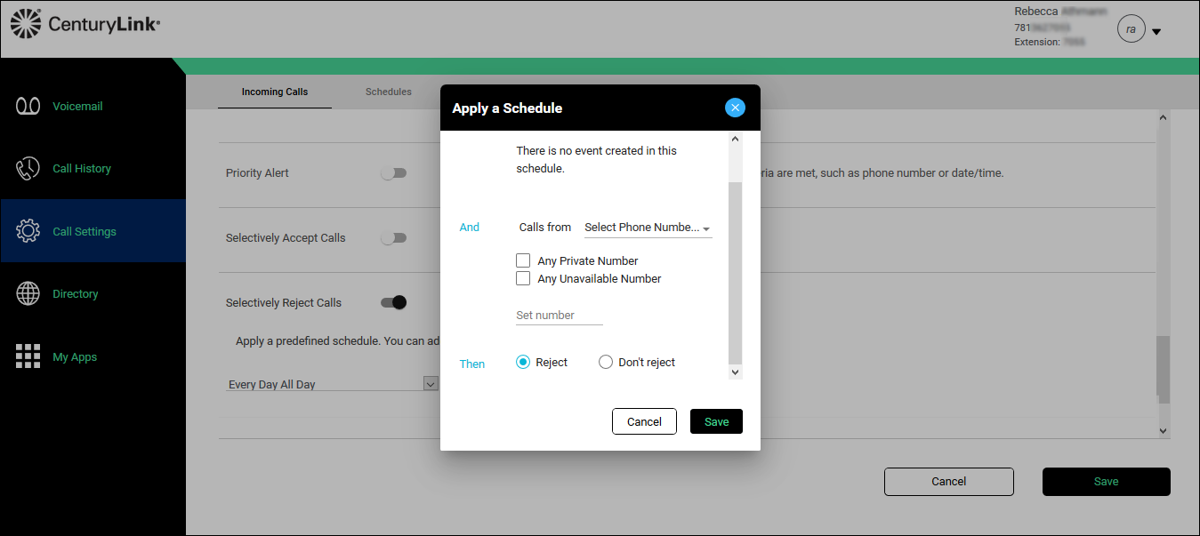This screenshot has width=1200, height=536.
Task: Select the Incoming Calls tab
Action: point(274,92)
